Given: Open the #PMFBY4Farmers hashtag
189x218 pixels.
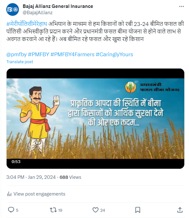Looking at the screenshot, I should 72,54.
